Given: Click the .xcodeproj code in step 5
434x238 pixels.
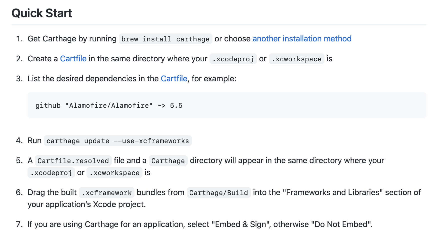Looking at the screenshot, I should 51,173.
